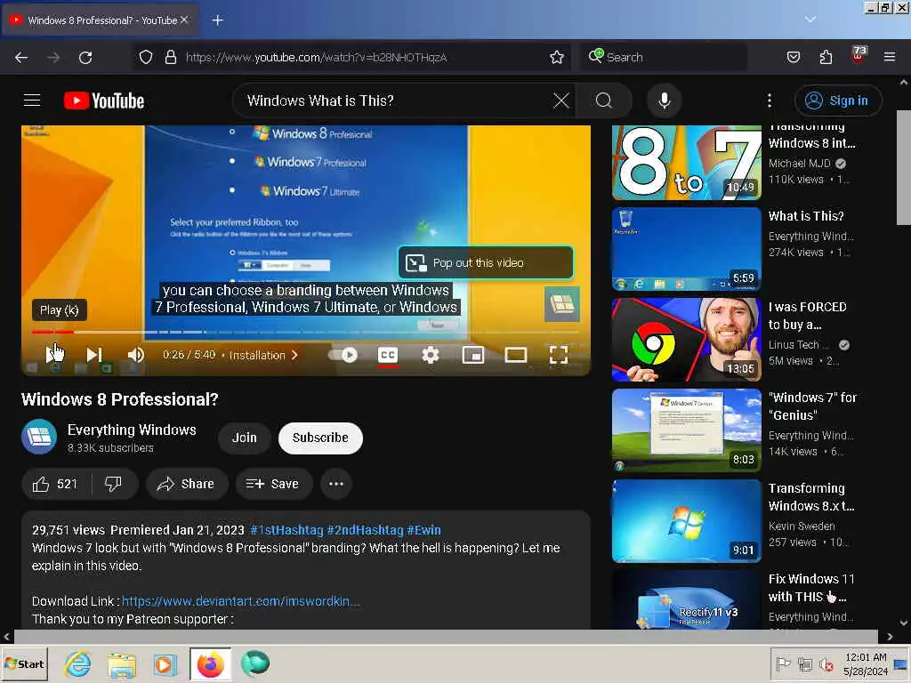This screenshot has height=683, width=911.
Task: Launch Internet Explorer from the taskbar
Action: point(78,663)
